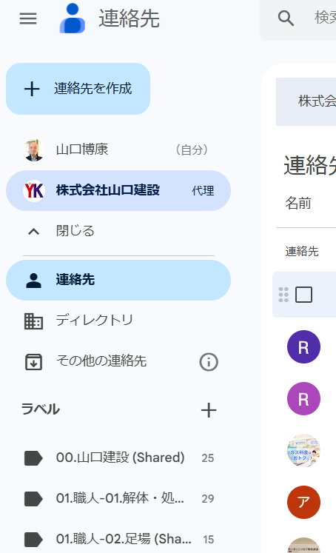The height and width of the screenshot is (553, 336).
Task: Open the 連絡先 sidebar item
Action: click(x=118, y=280)
